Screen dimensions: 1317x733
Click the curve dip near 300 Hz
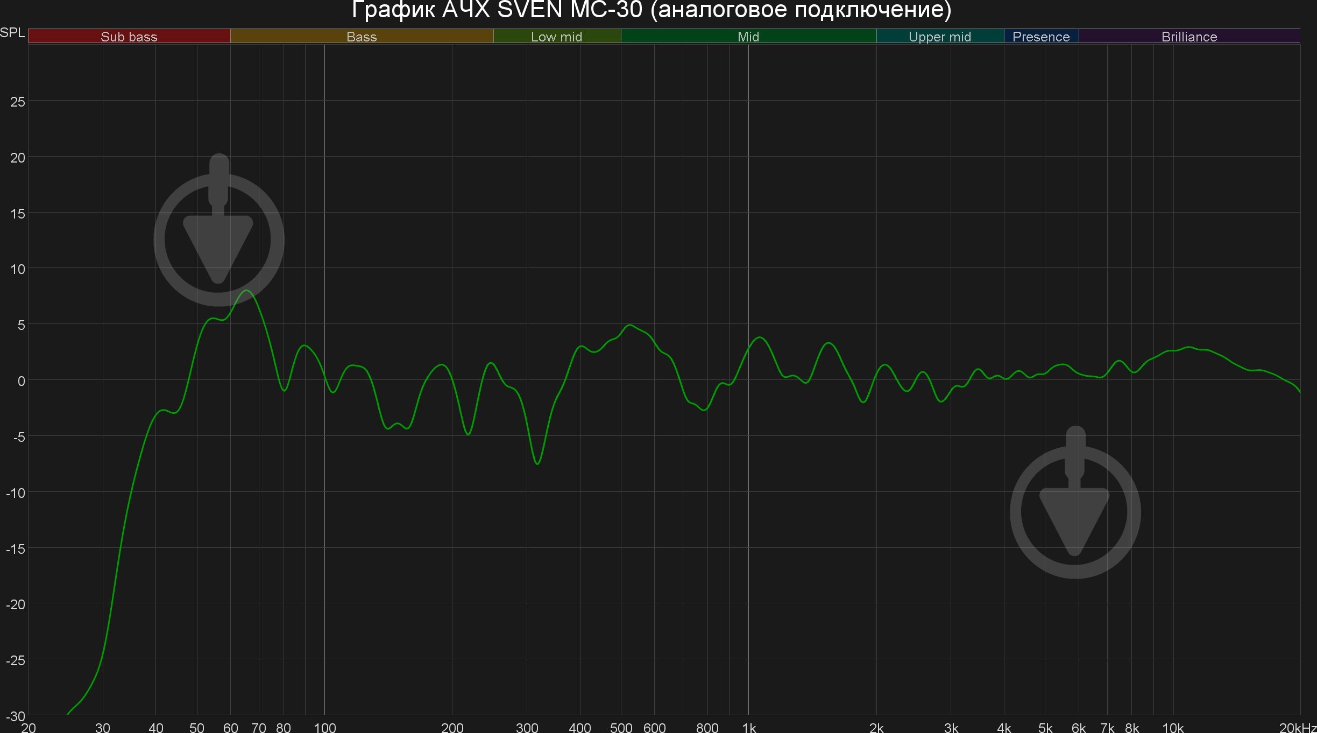[x=537, y=463]
